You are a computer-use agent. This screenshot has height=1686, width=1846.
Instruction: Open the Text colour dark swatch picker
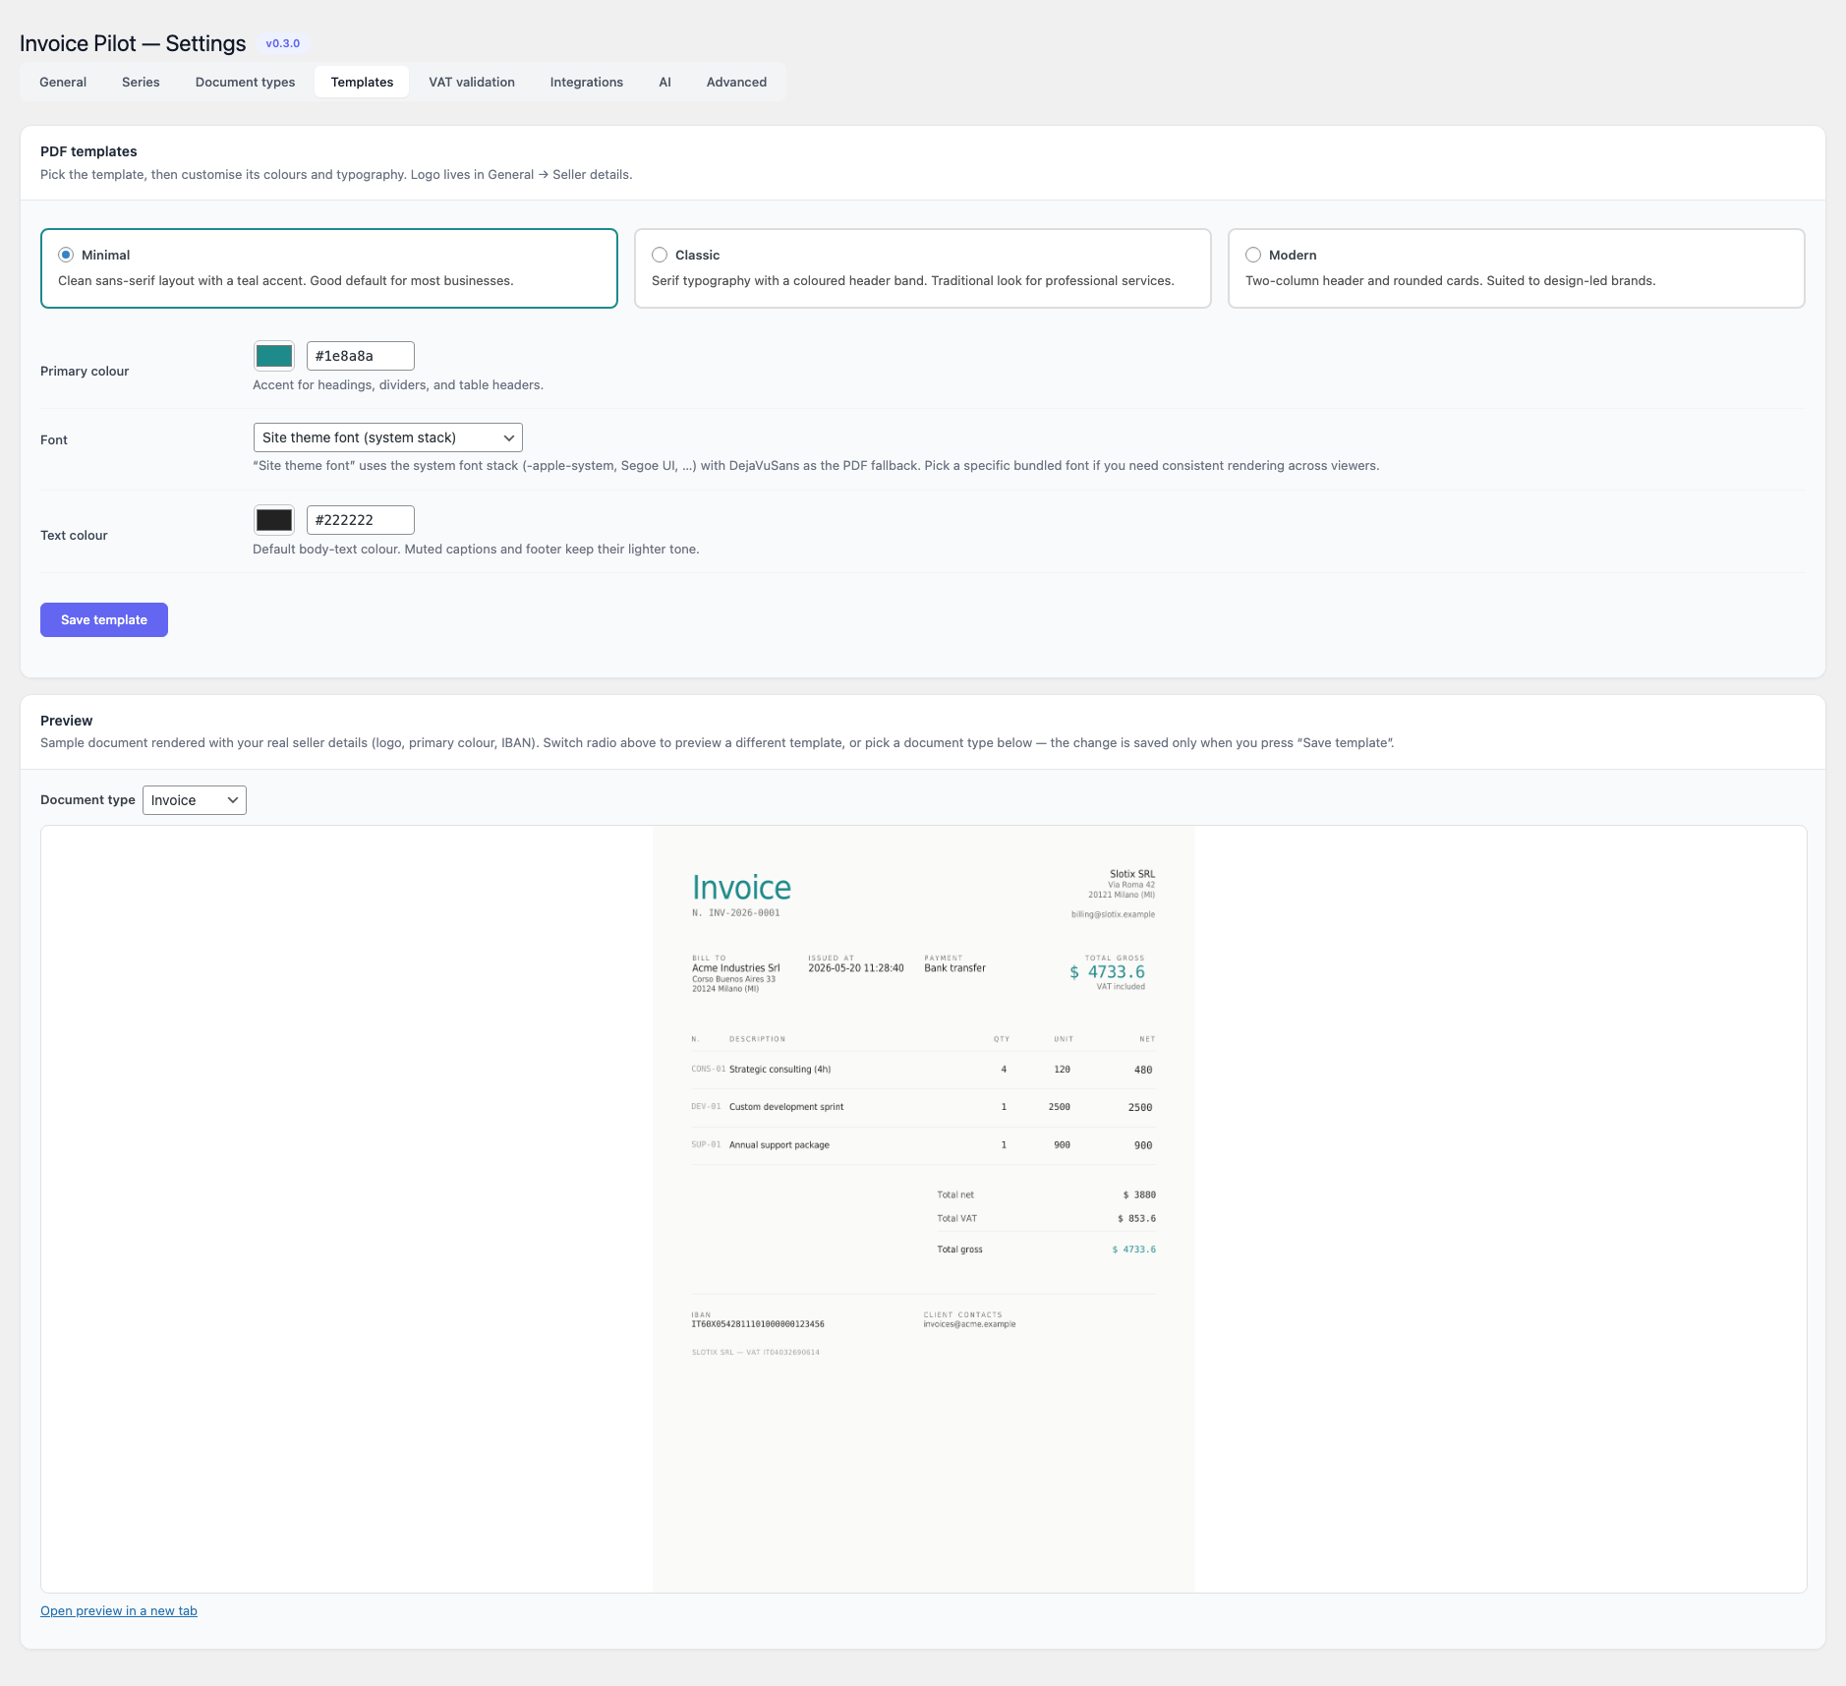(274, 520)
